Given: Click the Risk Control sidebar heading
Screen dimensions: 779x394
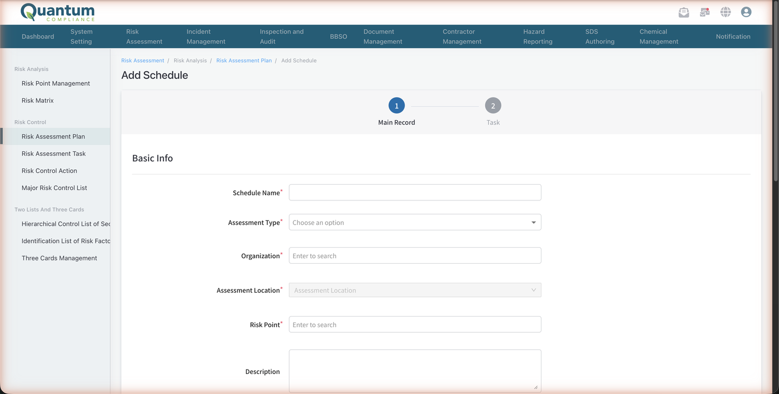Looking at the screenshot, I should (30, 122).
